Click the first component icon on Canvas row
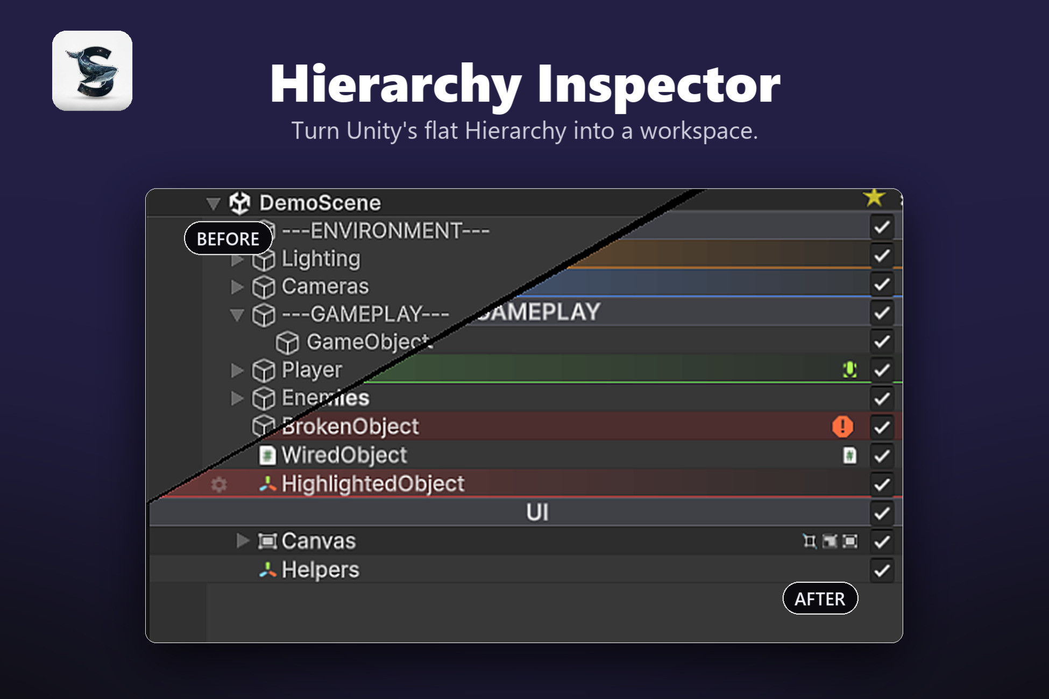 pos(809,541)
